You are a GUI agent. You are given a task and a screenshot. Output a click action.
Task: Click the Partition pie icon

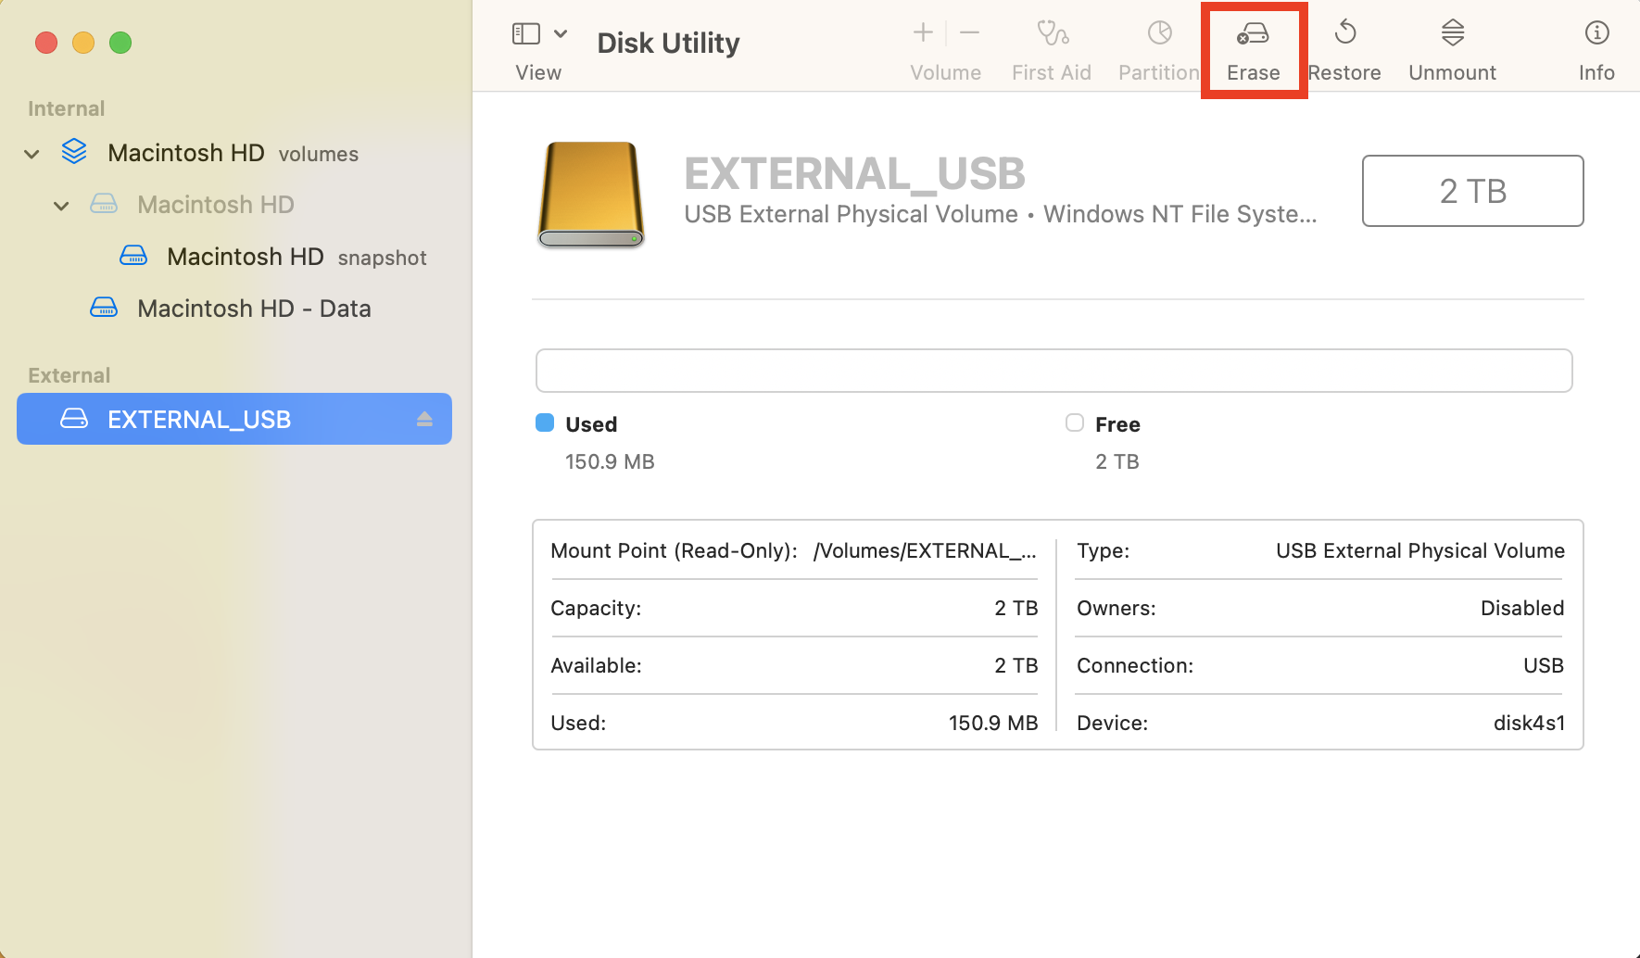[x=1159, y=33]
